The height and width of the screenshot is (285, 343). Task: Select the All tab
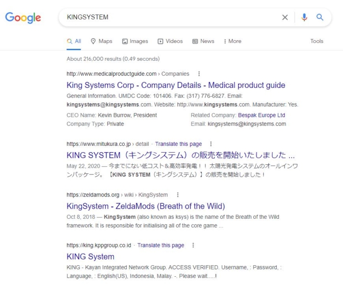tap(74, 42)
